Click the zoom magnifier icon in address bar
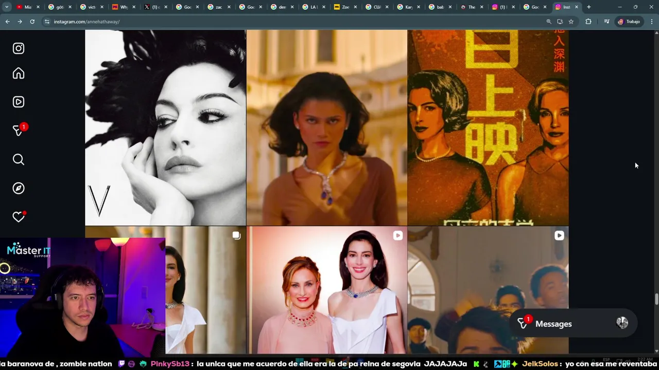Screen dimensions: 659x370 pyautogui.click(x=549, y=22)
